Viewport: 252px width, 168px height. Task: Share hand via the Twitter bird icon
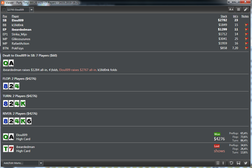246,163
